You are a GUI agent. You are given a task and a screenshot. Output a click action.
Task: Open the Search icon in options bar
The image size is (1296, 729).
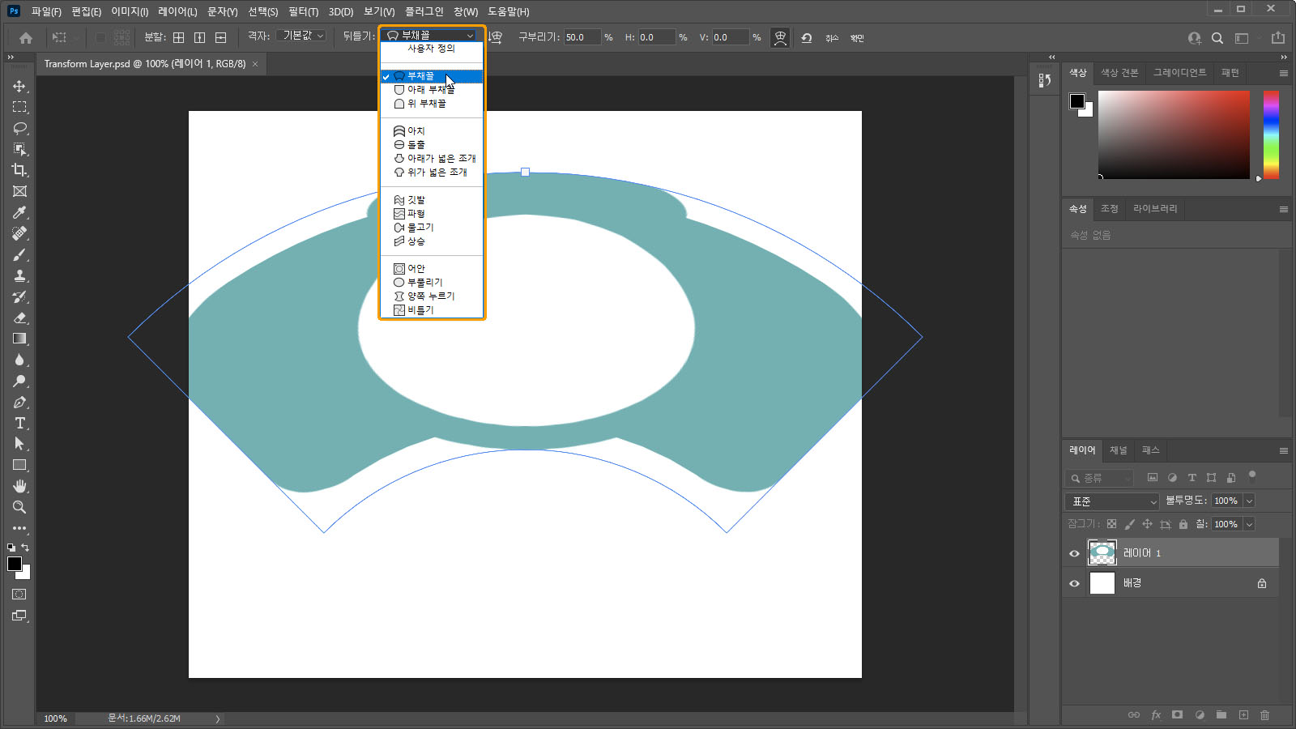point(1217,37)
